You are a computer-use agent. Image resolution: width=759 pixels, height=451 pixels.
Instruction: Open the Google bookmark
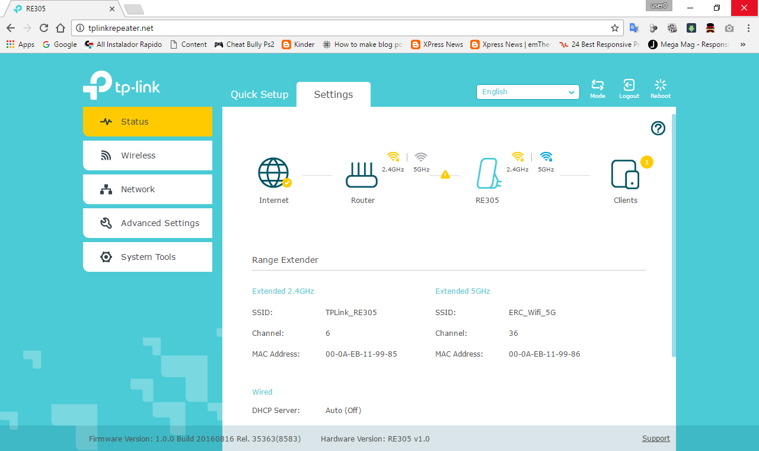point(59,45)
